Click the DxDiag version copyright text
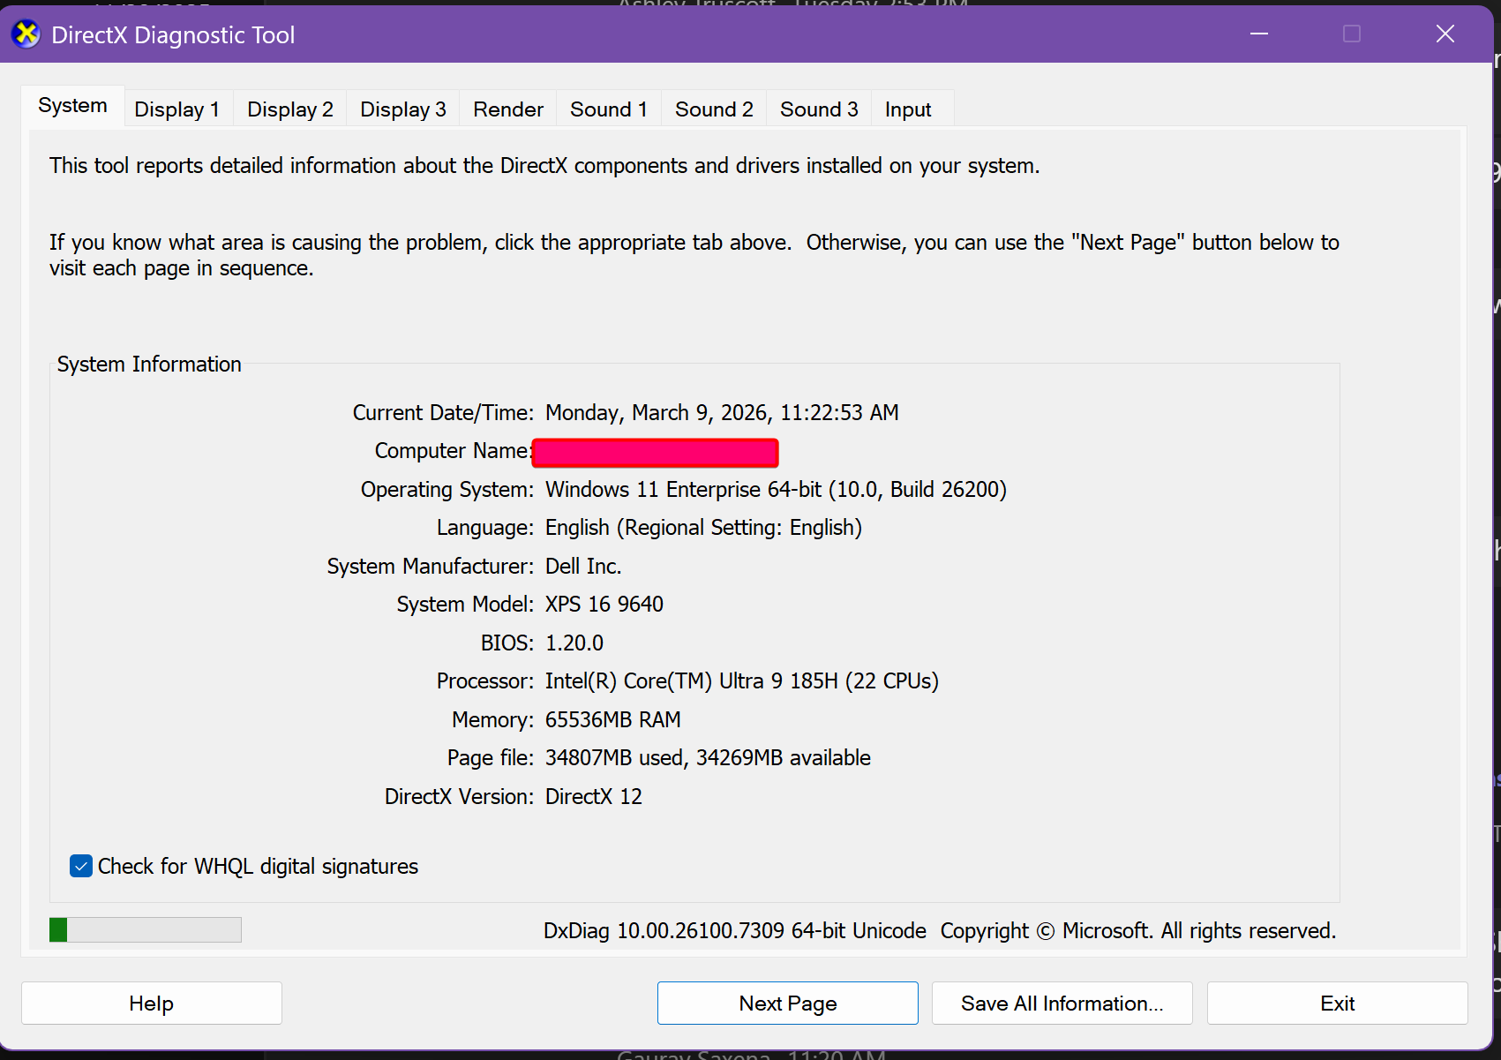1501x1060 pixels. (940, 931)
